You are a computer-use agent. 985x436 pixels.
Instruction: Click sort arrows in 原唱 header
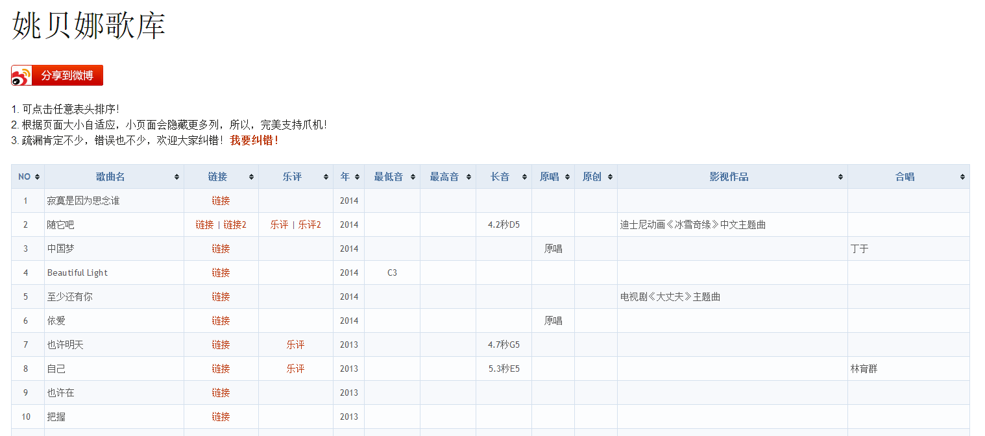(x=567, y=177)
